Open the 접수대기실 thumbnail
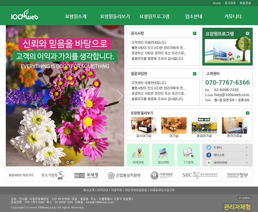258x212 pixels. [x=144, y=126]
